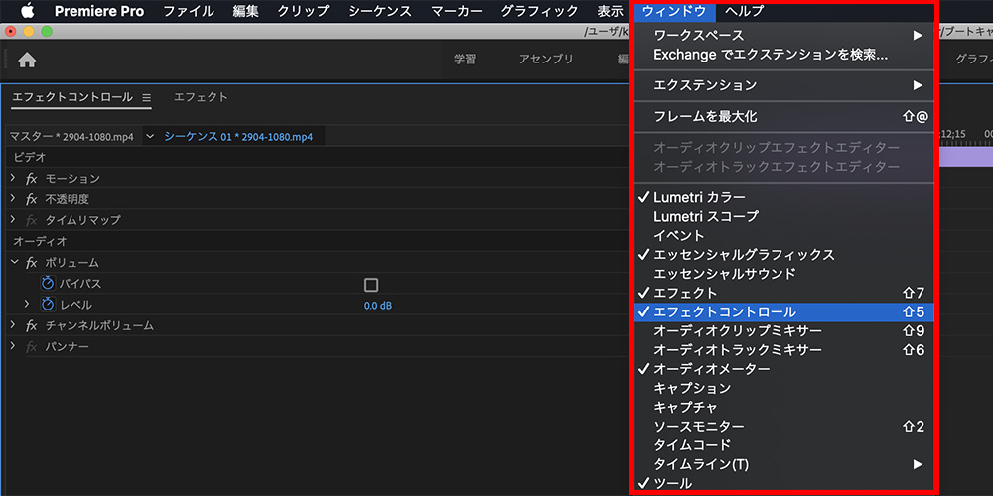
Task: Choose オーディオクリップミキサー
Action: [785, 331]
